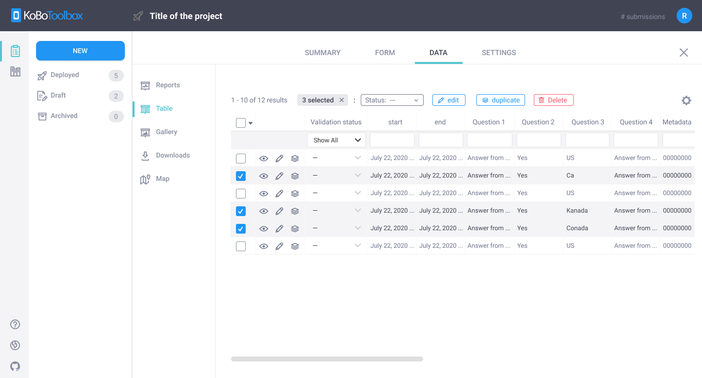Switch to the SETTINGS tab
The height and width of the screenshot is (378, 702).
click(x=499, y=52)
